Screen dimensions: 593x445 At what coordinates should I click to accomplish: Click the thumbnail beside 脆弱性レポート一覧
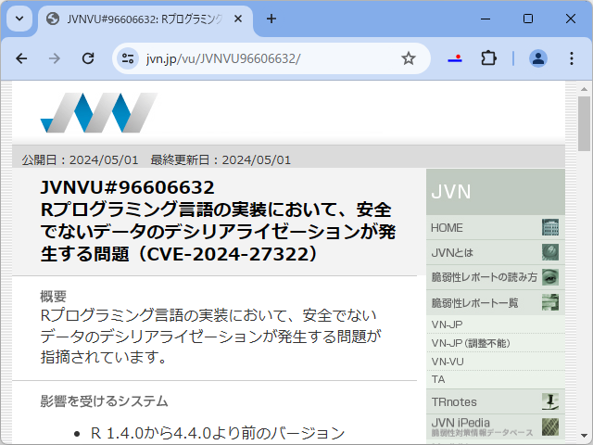(549, 302)
